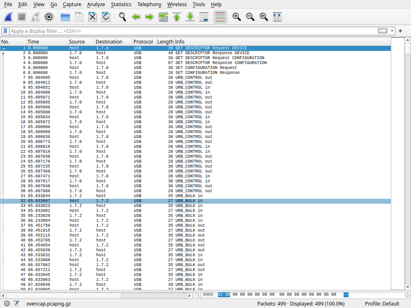
Task: Click the plus button to add filter expression
Action: [x=400, y=31]
